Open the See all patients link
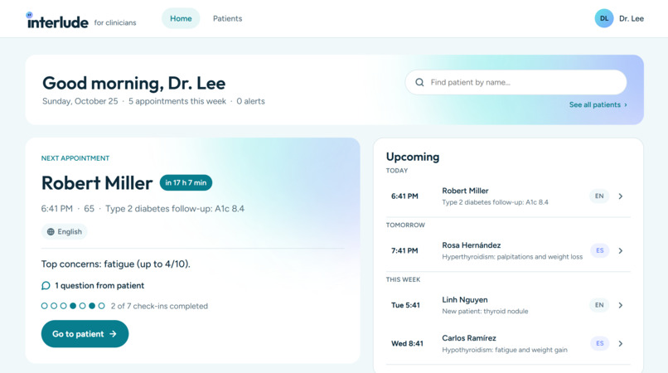This screenshot has height=373, width=668. click(x=598, y=105)
